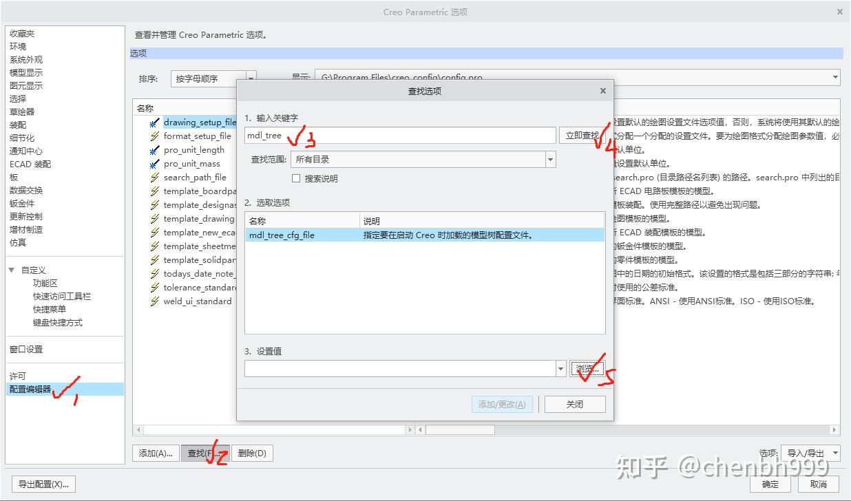
Task: Click inside the mdl_tree keyword input field
Action: [344, 135]
